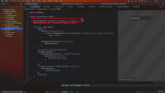The width and height of the screenshot is (165, 93).
Task: Open the Navigate menu
Action: [28, 1]
